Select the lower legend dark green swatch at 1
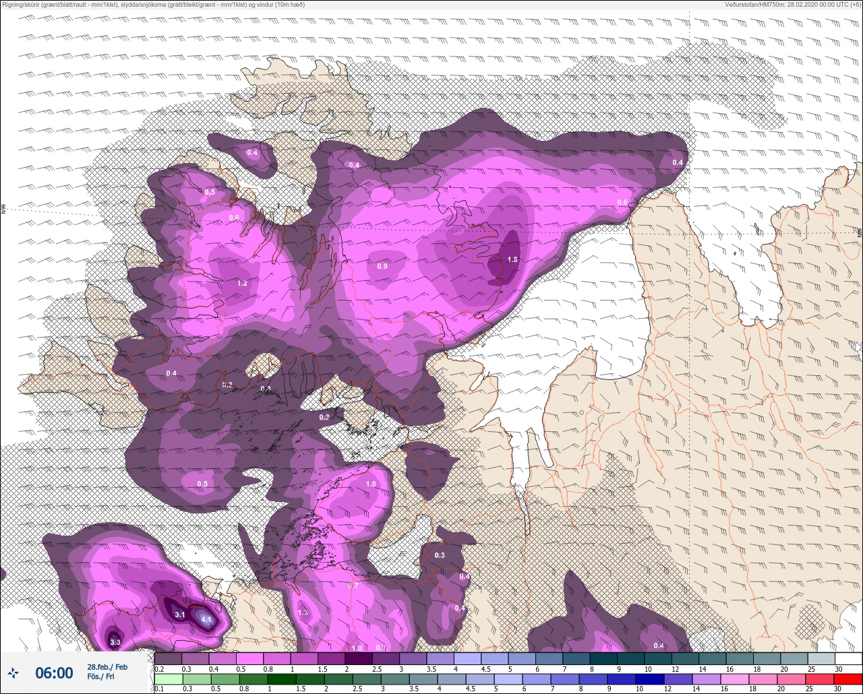The height and width of the screenshot is (694, 863). click(282, 679)
